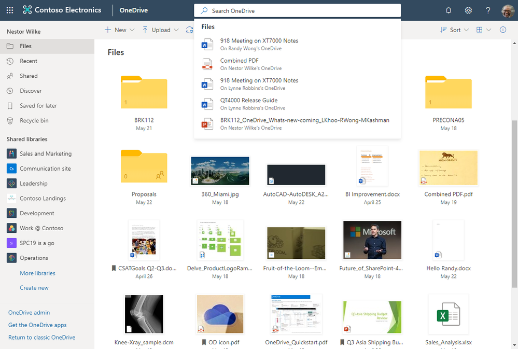This screenshot has width=518, height=349.
Task: Open the Recycle bin
Action: 34,121
